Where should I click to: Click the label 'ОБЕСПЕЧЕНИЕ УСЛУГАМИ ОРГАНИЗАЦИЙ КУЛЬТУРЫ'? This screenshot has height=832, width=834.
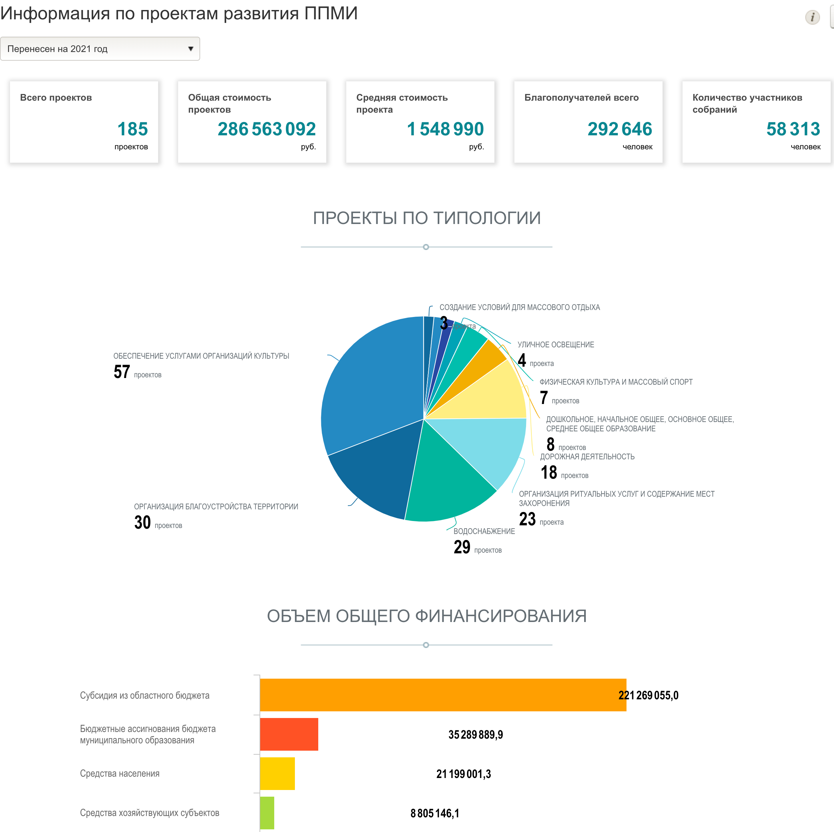click(x=201, y=356)
